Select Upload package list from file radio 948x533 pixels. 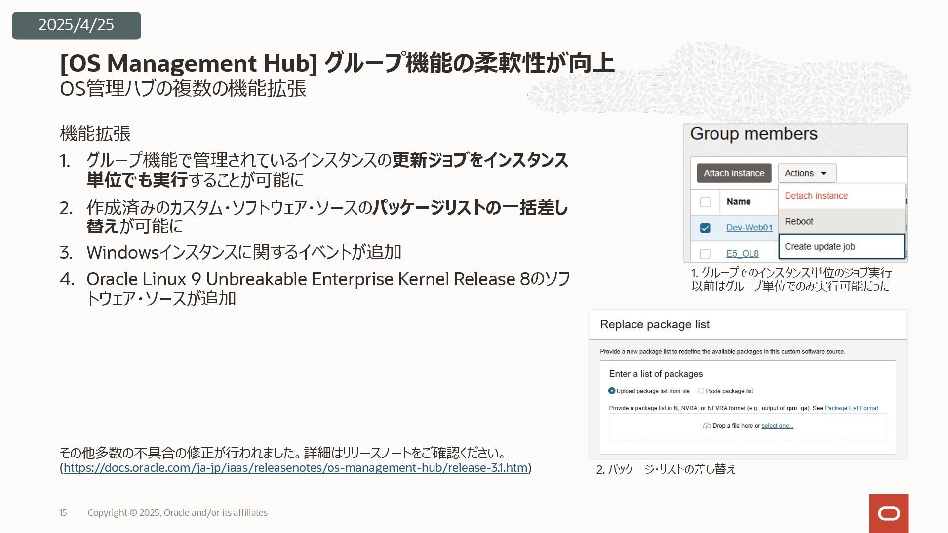point(612,391)
